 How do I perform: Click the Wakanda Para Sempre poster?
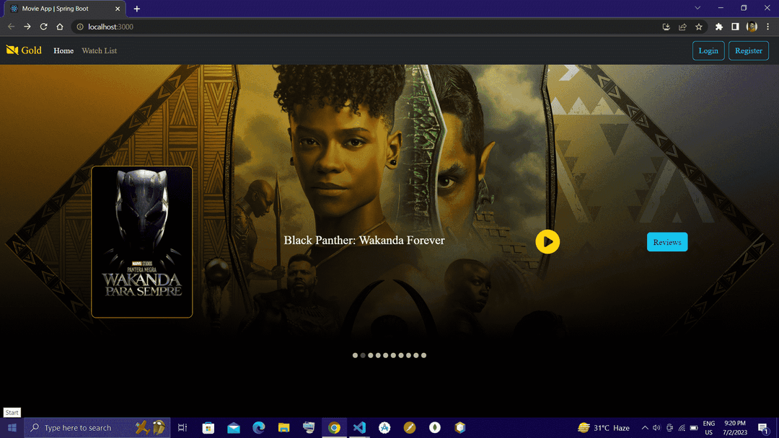(142, 241)
